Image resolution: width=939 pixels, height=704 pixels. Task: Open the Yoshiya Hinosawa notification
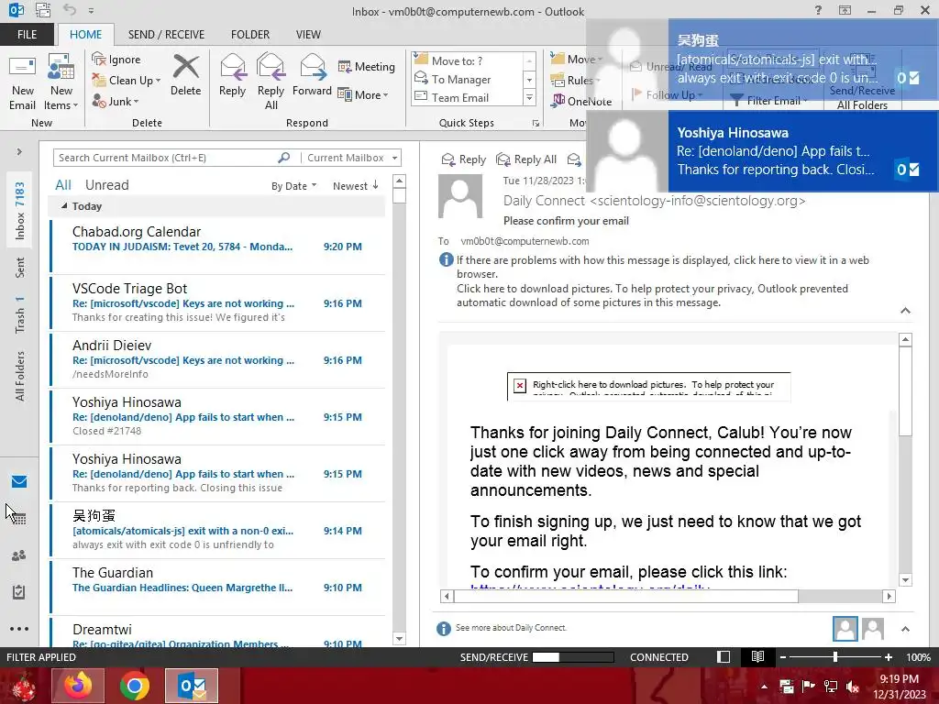tap(762, 151)
